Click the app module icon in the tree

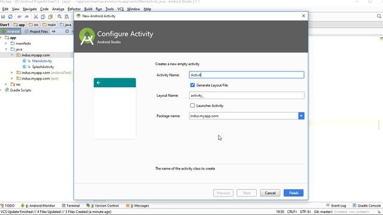click(7, 38)
